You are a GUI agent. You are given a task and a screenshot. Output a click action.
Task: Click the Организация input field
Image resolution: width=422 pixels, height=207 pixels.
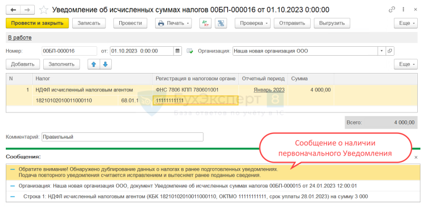click(x=305, y=50)
